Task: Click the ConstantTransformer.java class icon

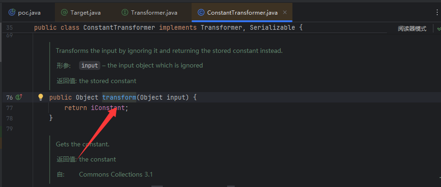Action: [201, 13]
